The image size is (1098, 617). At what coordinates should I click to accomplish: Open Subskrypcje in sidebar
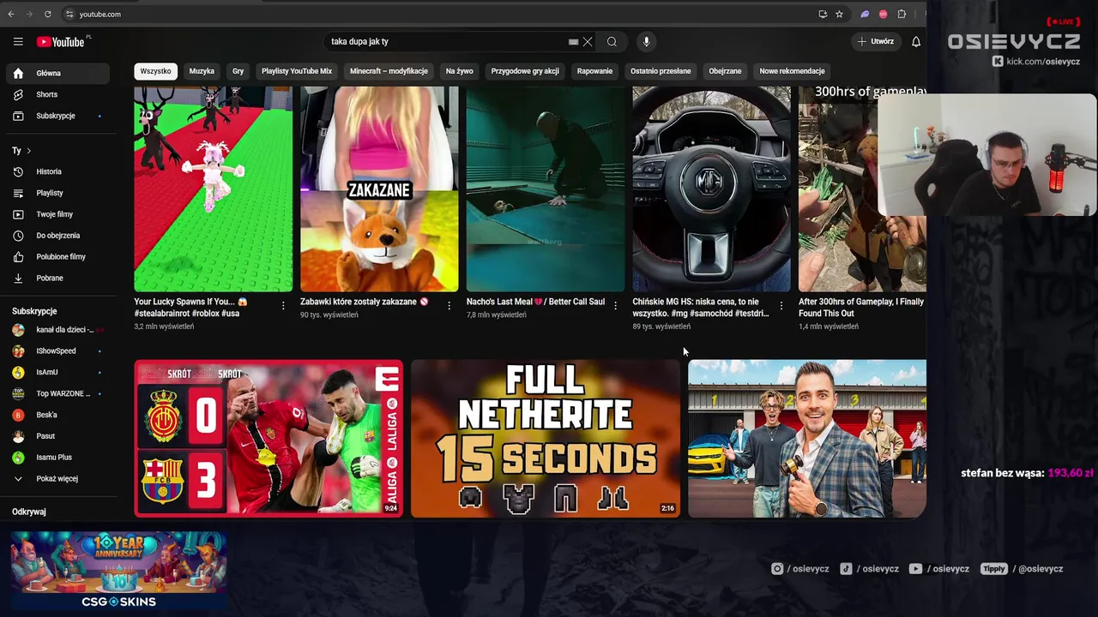[58, 116]
